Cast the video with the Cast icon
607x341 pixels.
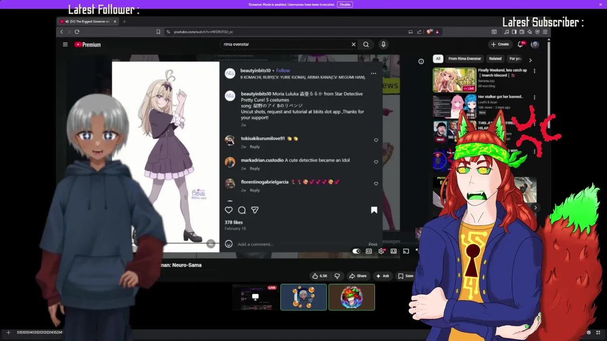pos(406,251)
